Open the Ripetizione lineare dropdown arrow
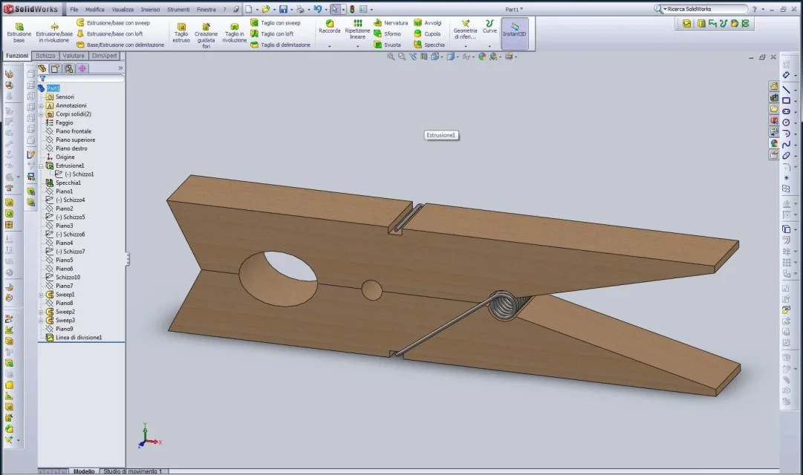This screenshot has width=803, height=475. click(357, 46)
